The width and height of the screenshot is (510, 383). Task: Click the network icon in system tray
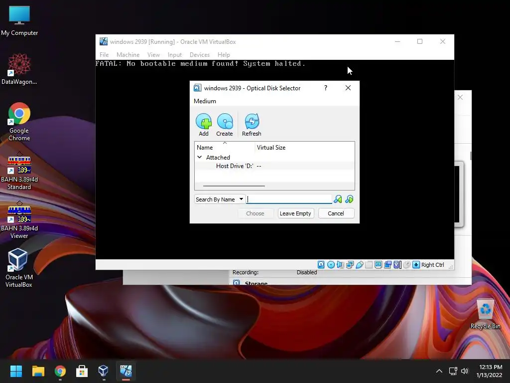pyautogui.click(x=453, y=371)
